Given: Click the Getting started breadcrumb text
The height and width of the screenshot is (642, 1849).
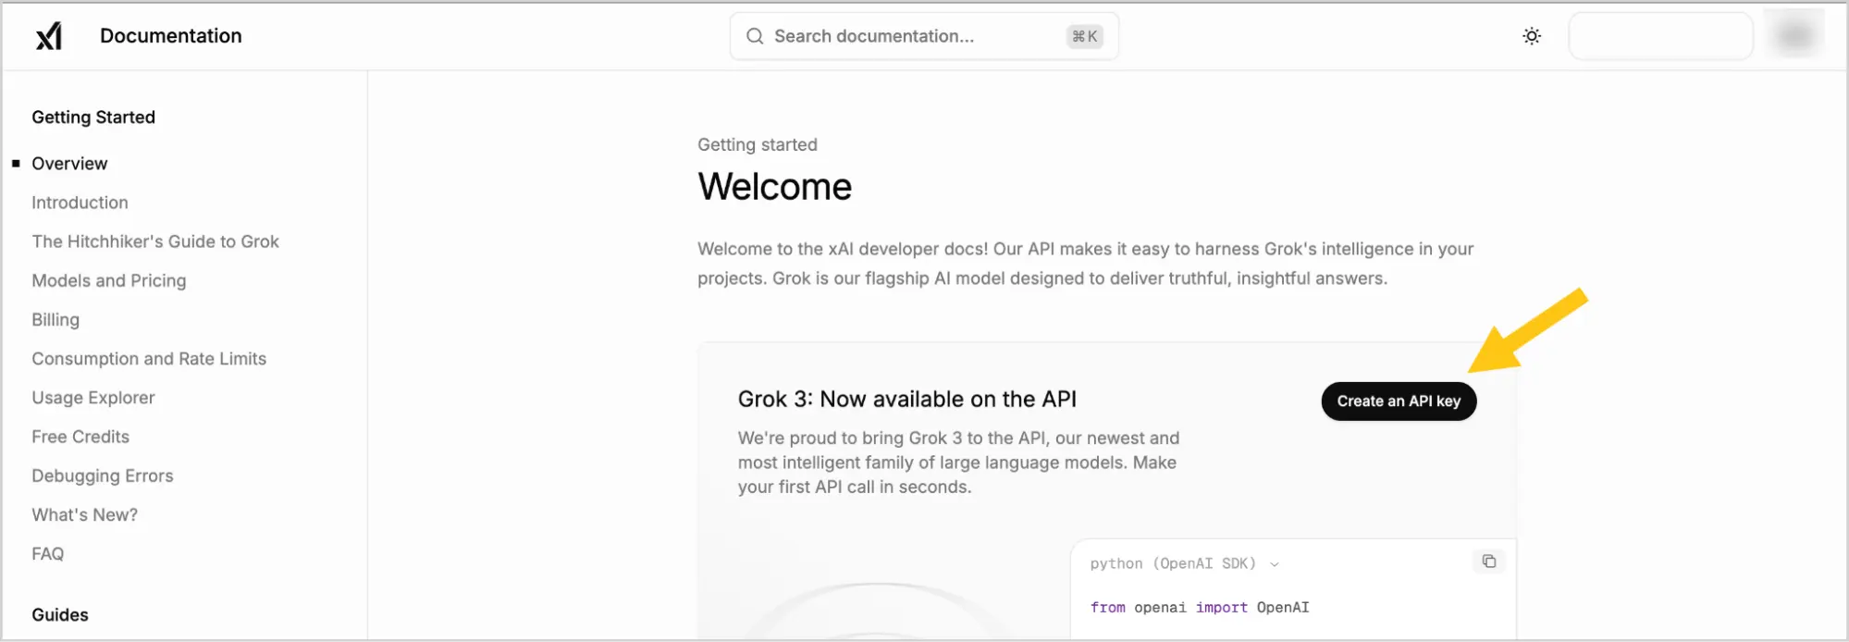Looking at the screenshot, I should click(x=758, y=145).
